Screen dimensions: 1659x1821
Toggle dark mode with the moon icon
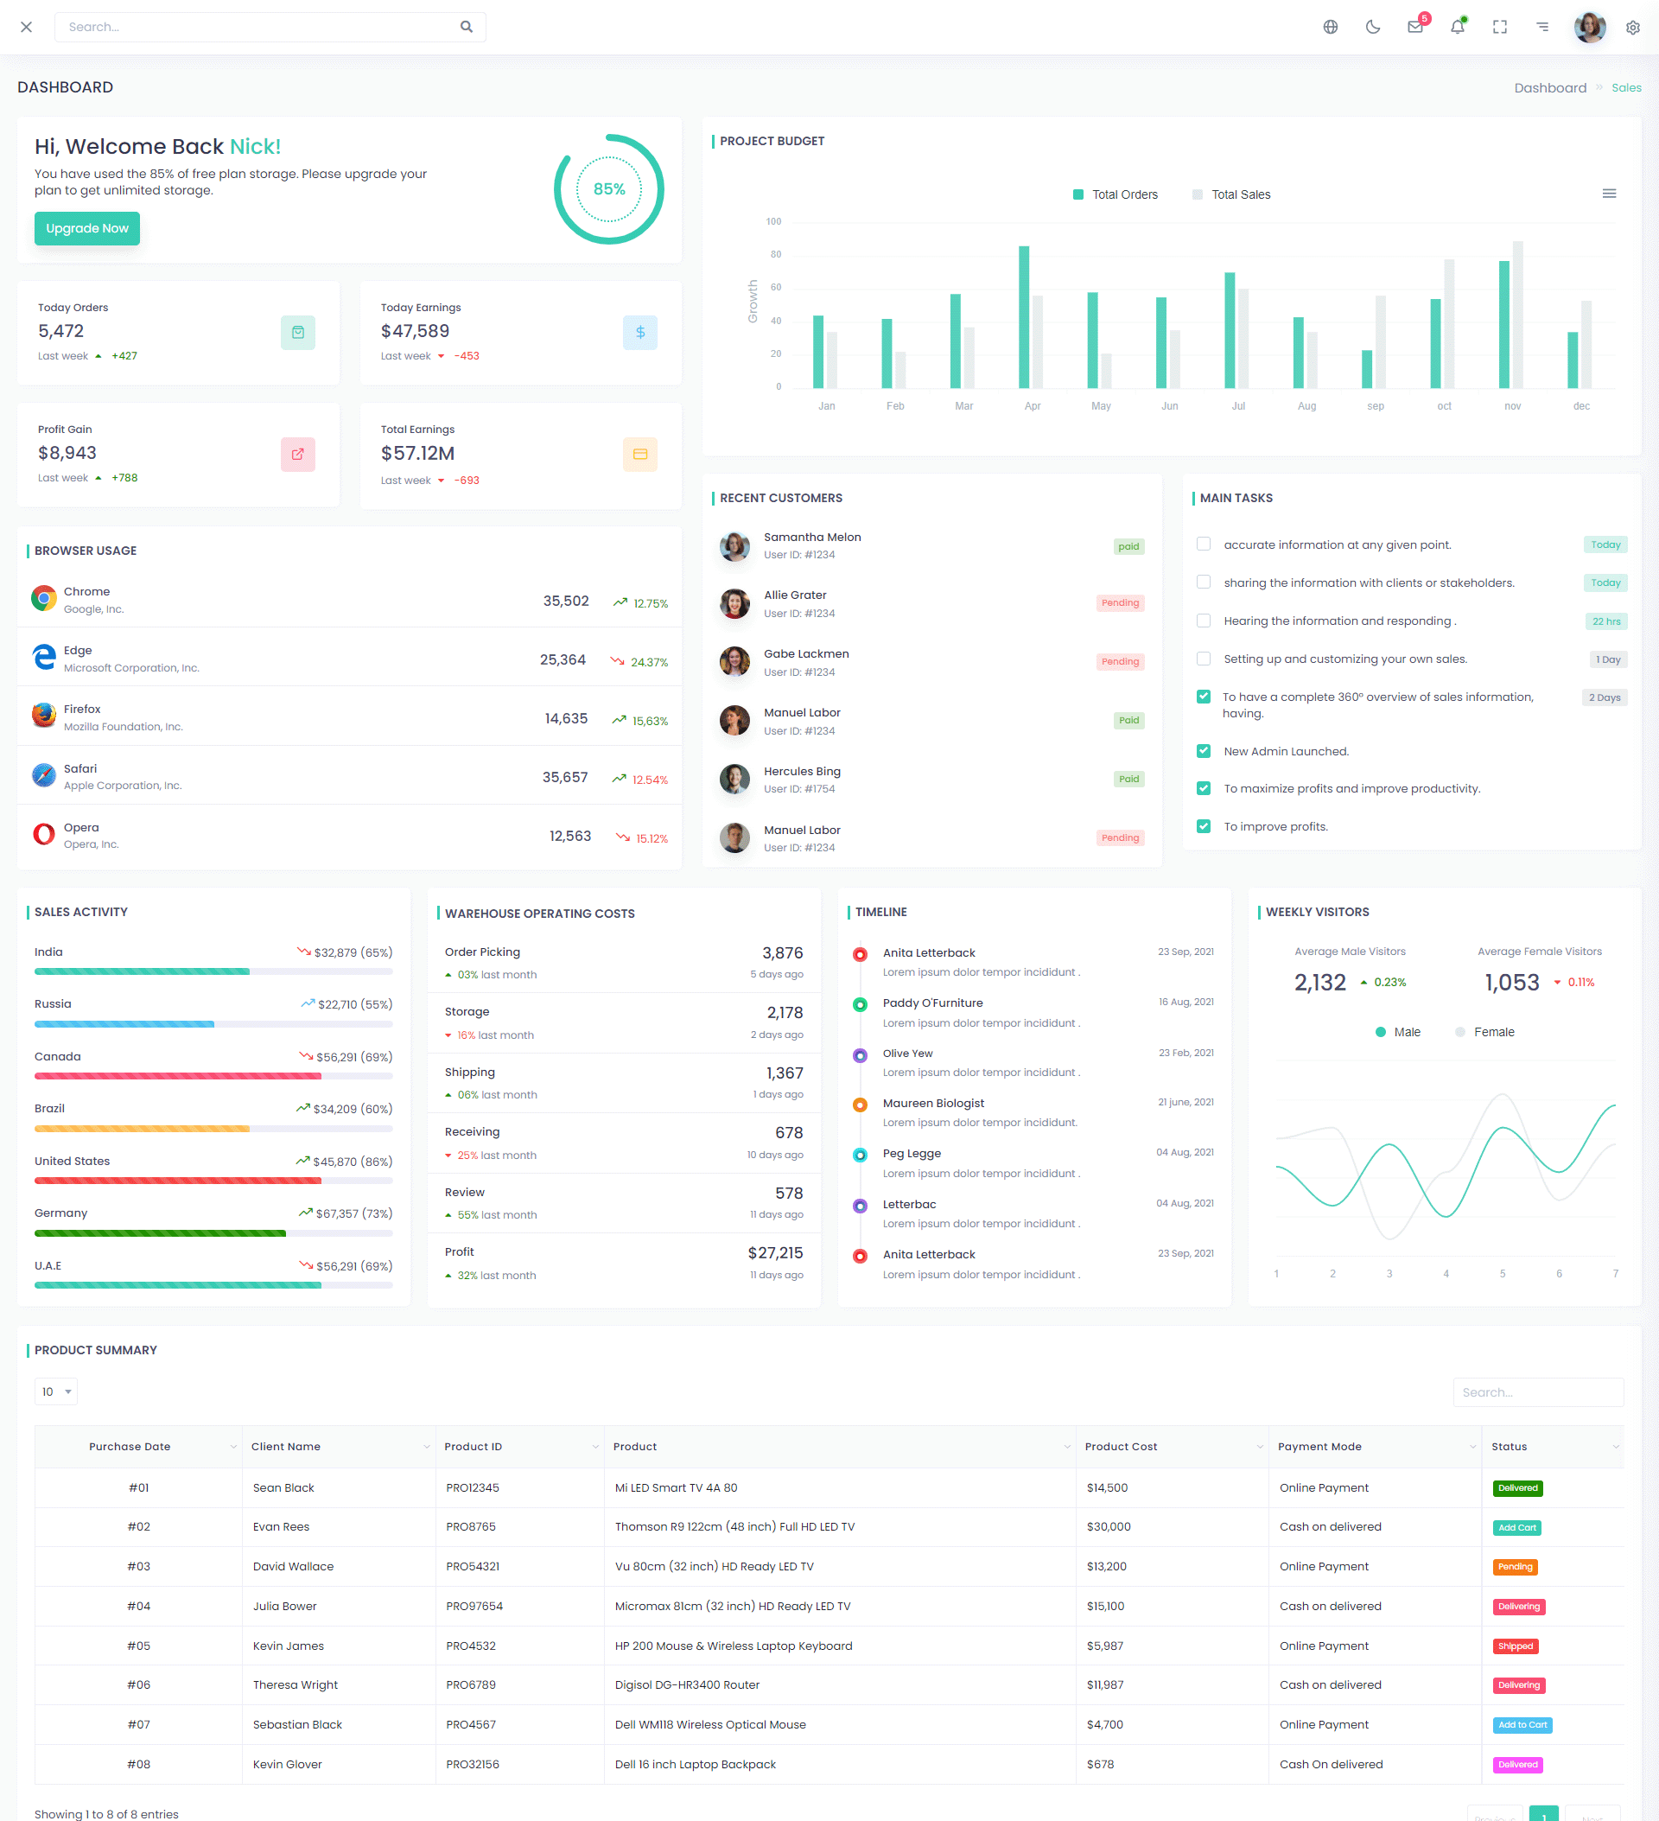click(x=1373, y=27)
